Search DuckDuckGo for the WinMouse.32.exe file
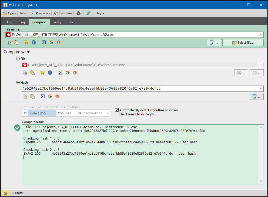This screenshot has height=197, width=268. point(59,42)
